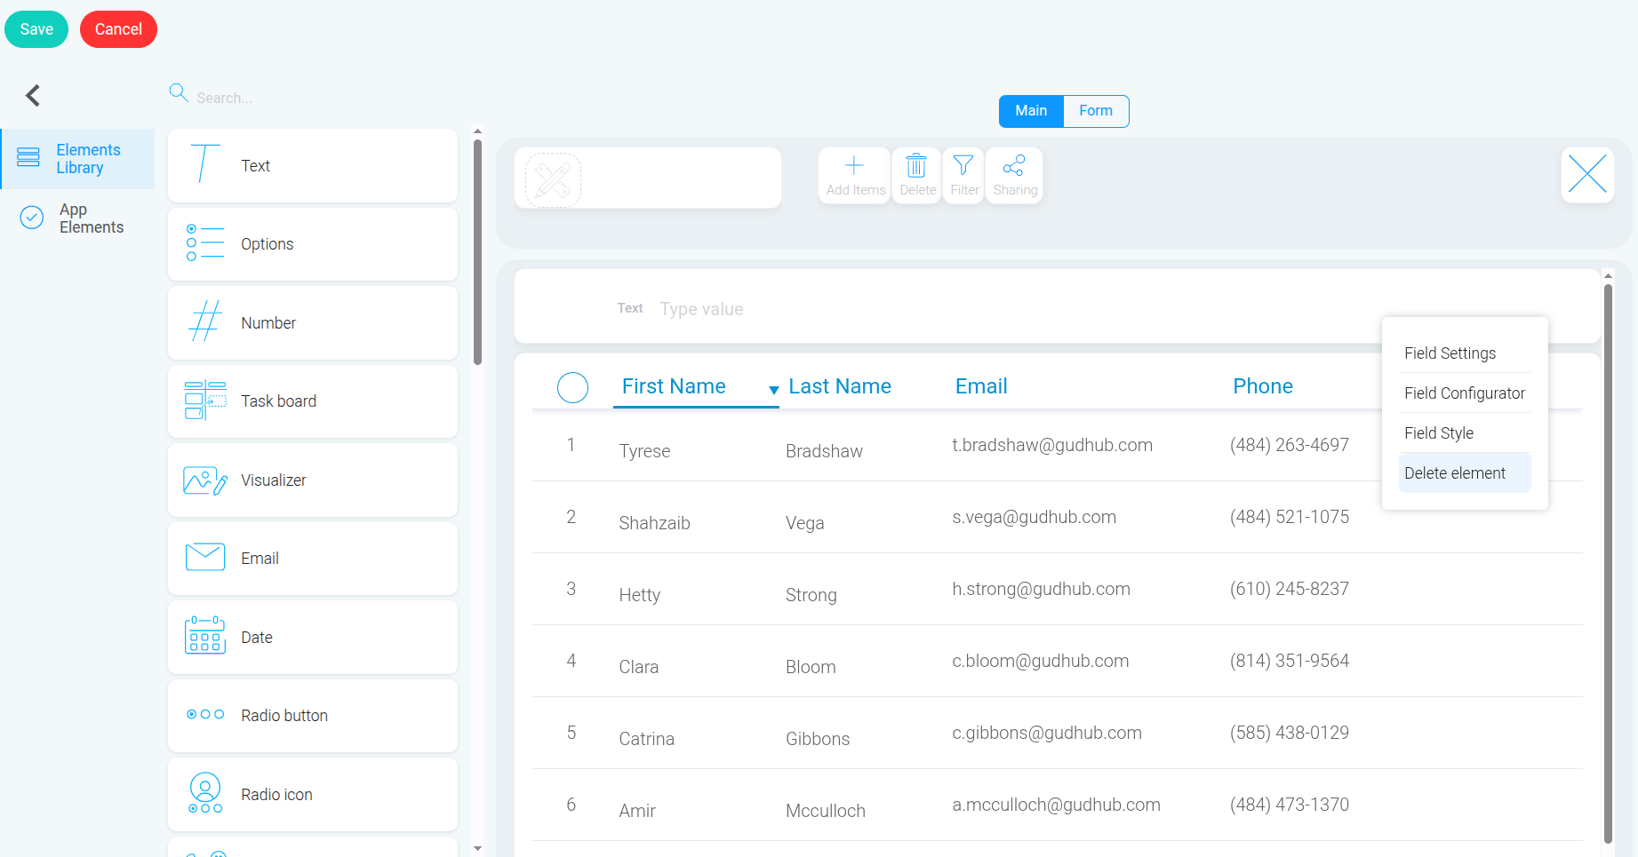Click the table area scrollbar thumb
Image resolution: width=1638 pixels, height=857 pixels.
pos(1608,562)
